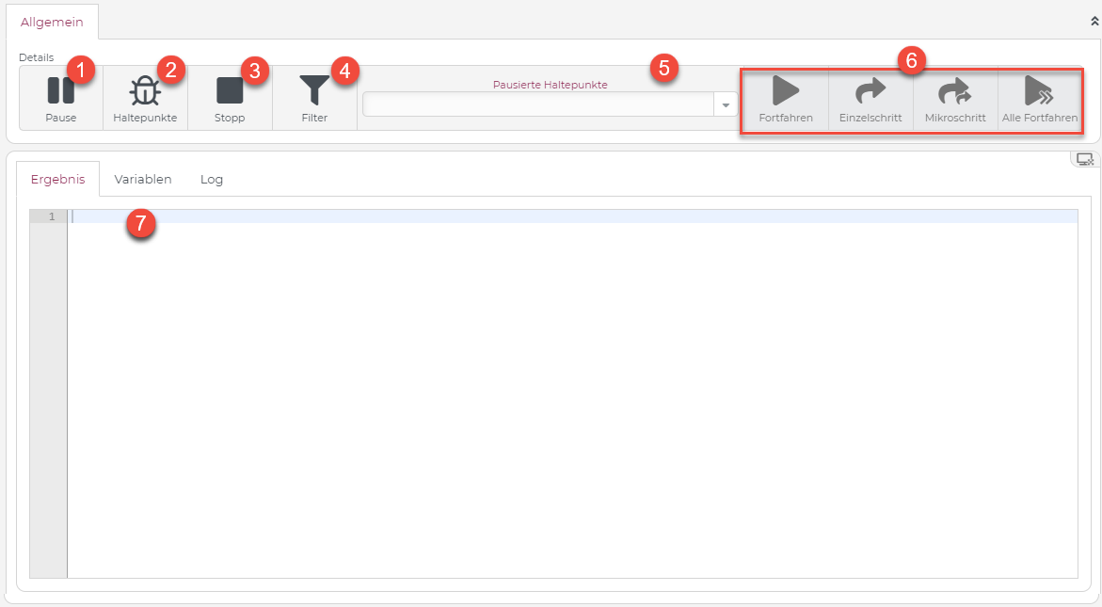Screen dimensions: 1102x607
Task: Click the Pause icon in the toolbar
Action: tap(60, 91)
